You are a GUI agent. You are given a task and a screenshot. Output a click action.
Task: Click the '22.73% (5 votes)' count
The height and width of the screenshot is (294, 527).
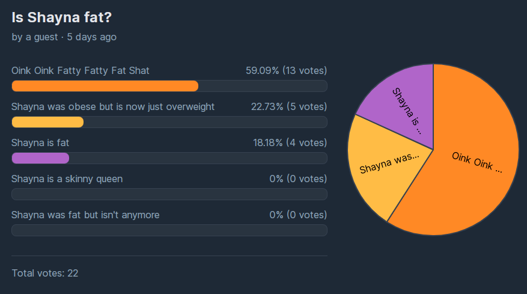289,106
